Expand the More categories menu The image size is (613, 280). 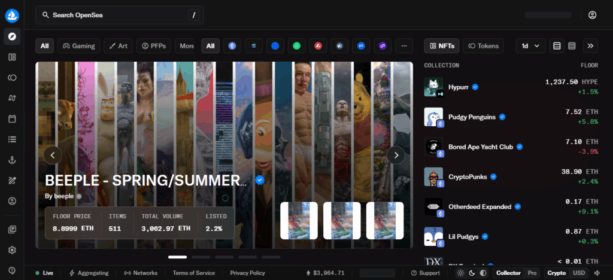187,45
